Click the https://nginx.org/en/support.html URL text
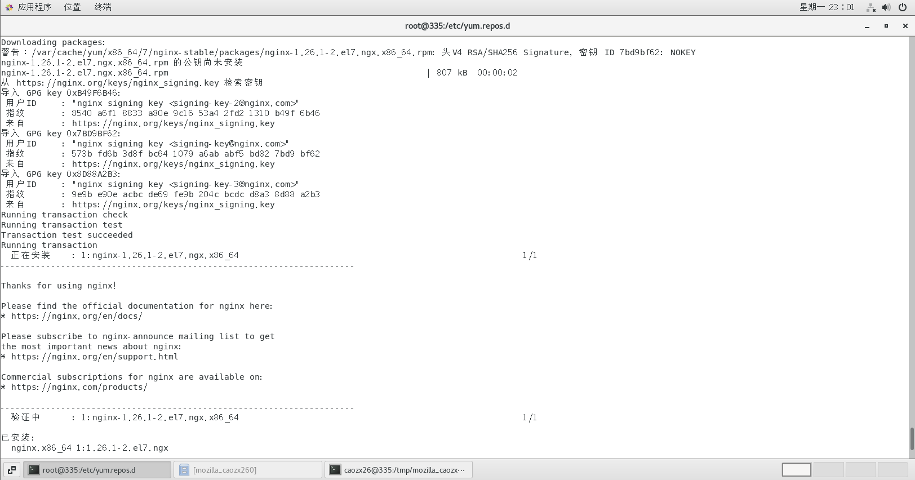Screen dimensions: 915x480 coord(95,357)
